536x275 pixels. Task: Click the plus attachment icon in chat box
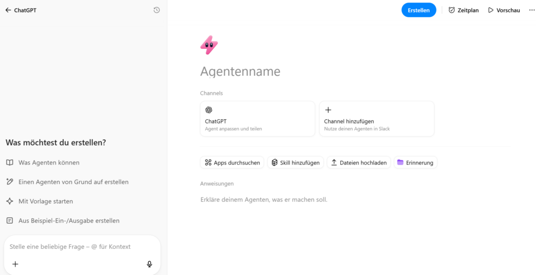[x=15, y=264]
